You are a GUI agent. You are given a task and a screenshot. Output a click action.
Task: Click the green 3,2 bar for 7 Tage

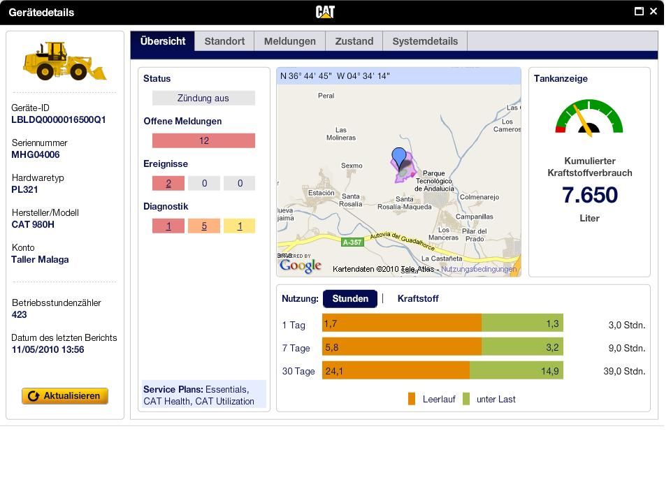pyautogui.click(x=523, y=347)
